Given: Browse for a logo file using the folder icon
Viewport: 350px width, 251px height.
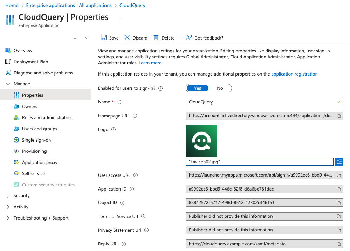Looking at the screenshot, I should (339, 162).
